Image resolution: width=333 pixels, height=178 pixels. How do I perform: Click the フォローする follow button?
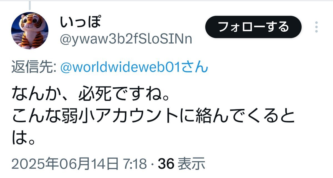coord(253,27)
